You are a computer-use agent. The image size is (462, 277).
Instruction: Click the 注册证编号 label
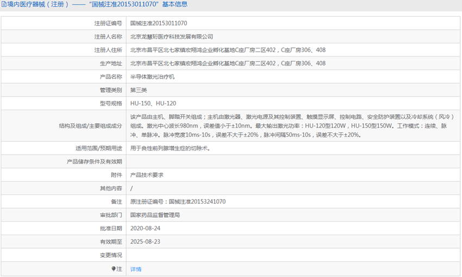click(108, 23)
